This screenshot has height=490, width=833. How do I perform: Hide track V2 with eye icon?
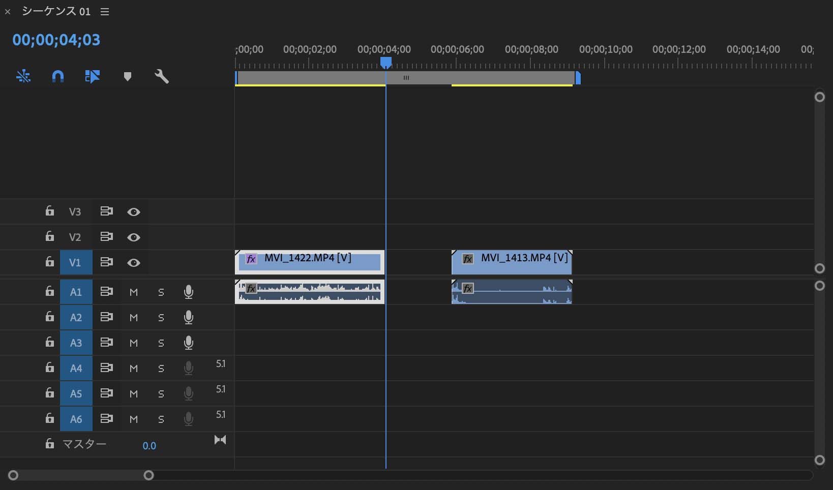pyautogui.click(x=134, y=237)
